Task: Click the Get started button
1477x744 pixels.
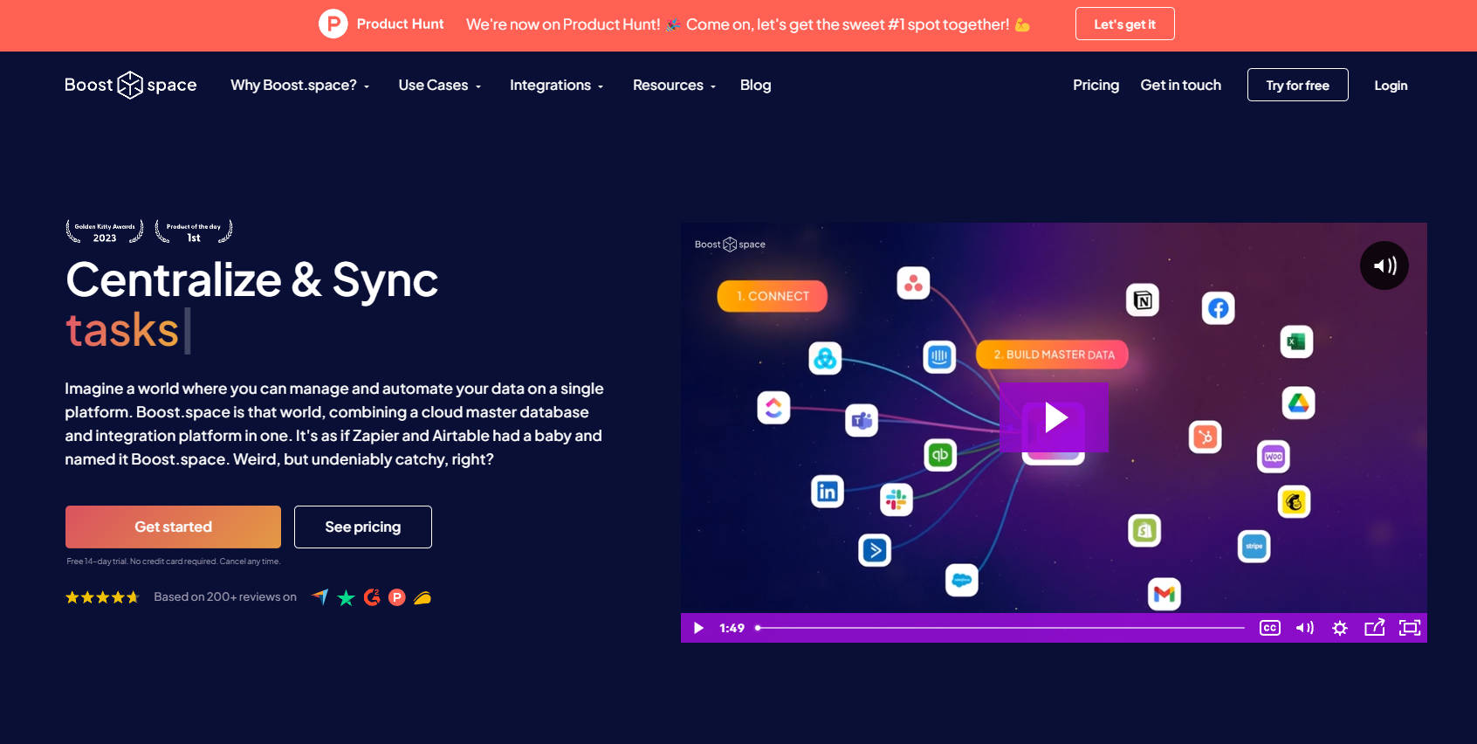Action: click(173, 527)
